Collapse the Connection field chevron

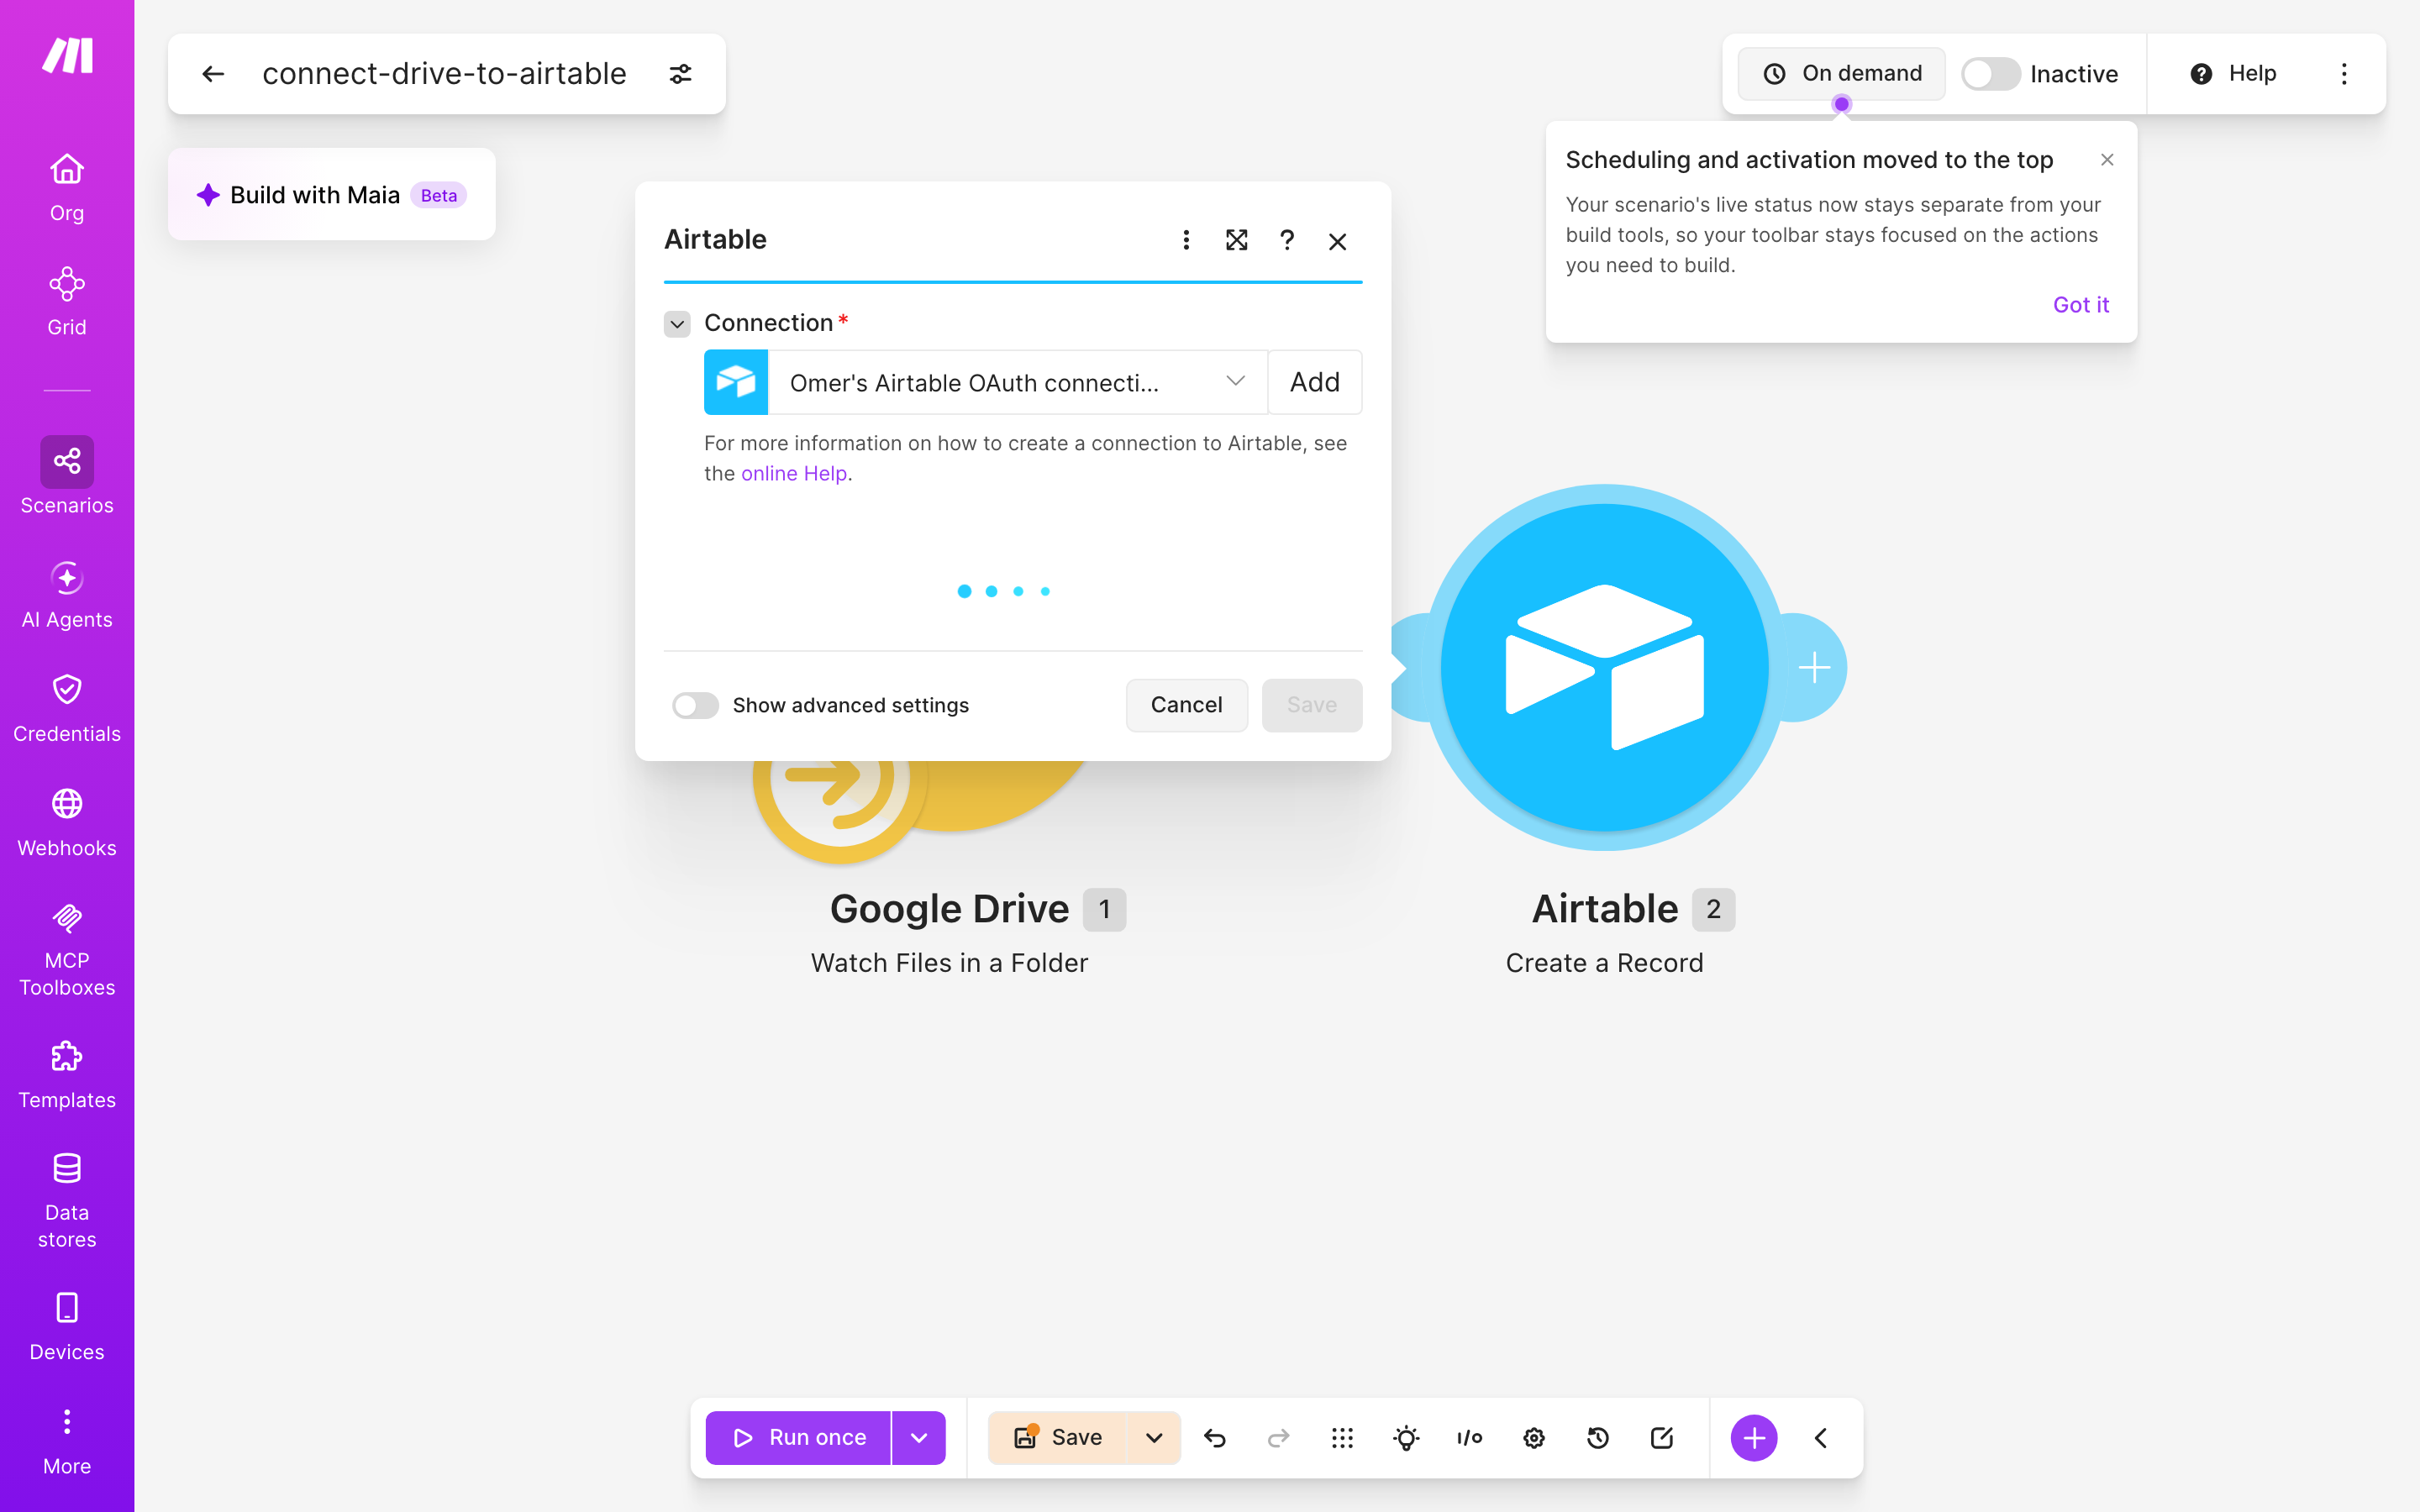(x=677, y=324)
